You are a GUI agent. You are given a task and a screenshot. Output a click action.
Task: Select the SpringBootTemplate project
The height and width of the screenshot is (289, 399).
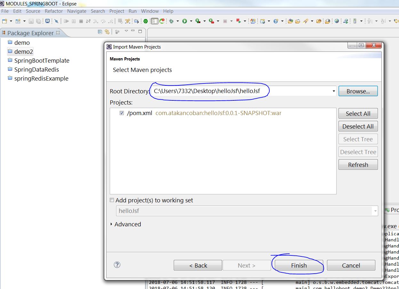38,60
